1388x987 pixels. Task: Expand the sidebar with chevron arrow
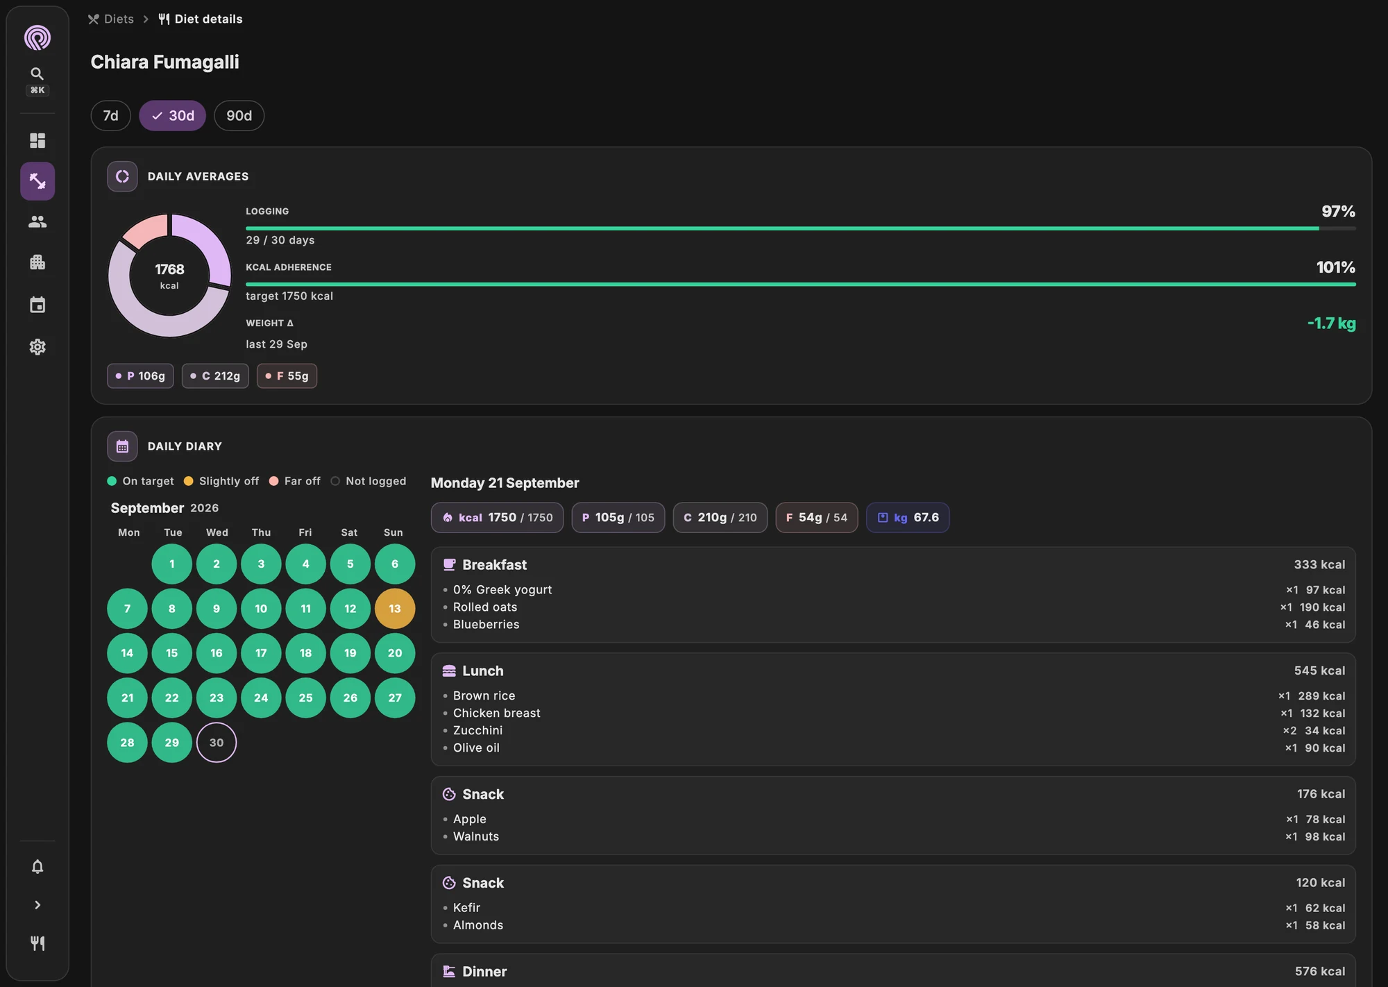tap(37, 905)
